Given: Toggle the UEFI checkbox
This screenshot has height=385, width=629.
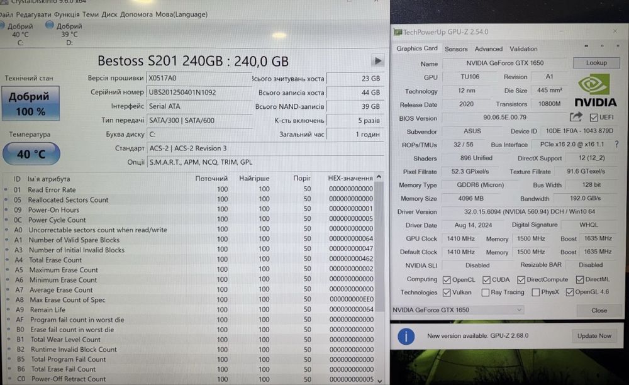Looking at the screenshot, I should pyautogui.click(x=594, y=118).
